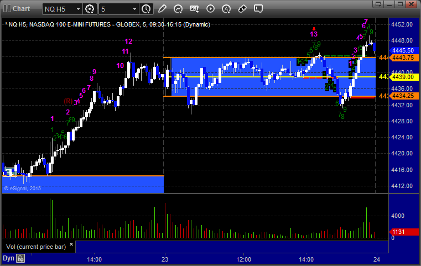
Task: Click the studies curve icon in toolbar
Action: 178,9
